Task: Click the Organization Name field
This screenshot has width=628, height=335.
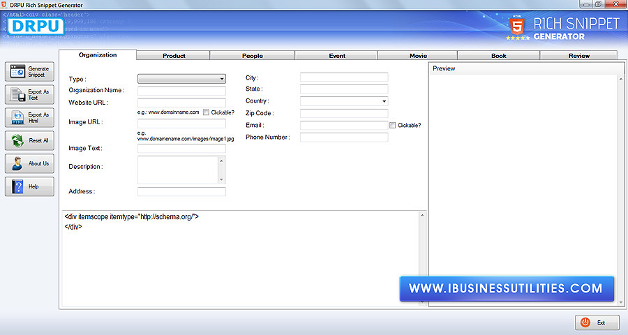Action: (181, 91)
